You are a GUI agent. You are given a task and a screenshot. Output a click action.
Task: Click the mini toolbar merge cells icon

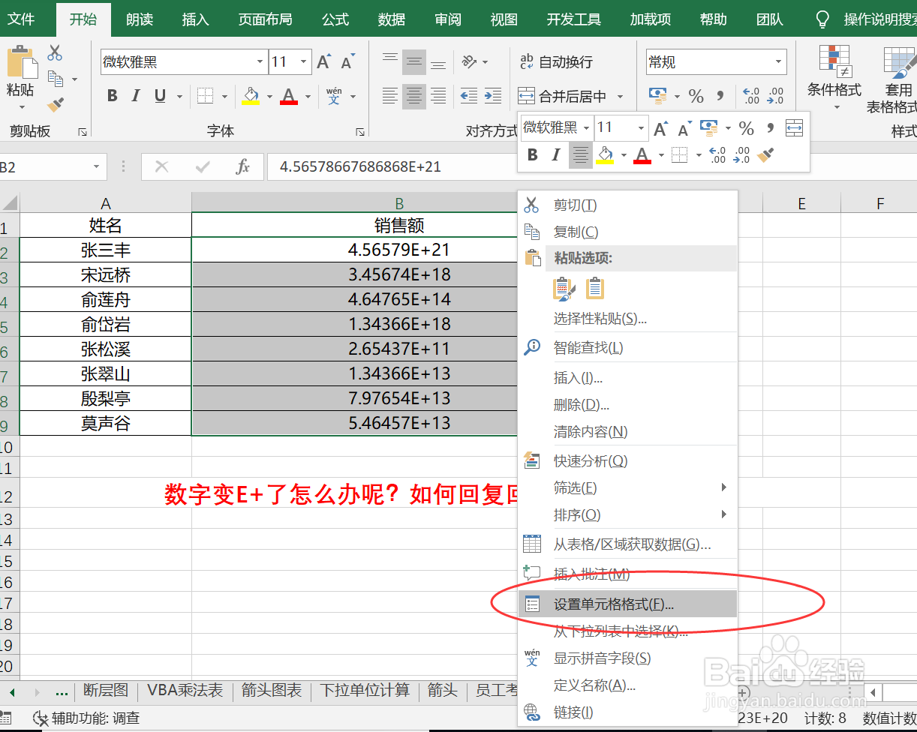(x=794, y=128)
